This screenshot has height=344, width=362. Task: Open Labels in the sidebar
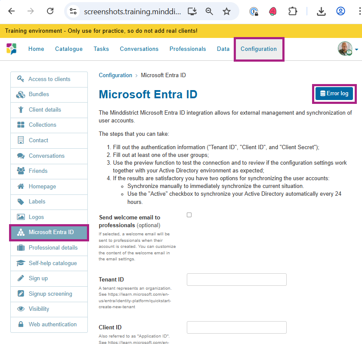pyautogui.click(x=49, y=202)
